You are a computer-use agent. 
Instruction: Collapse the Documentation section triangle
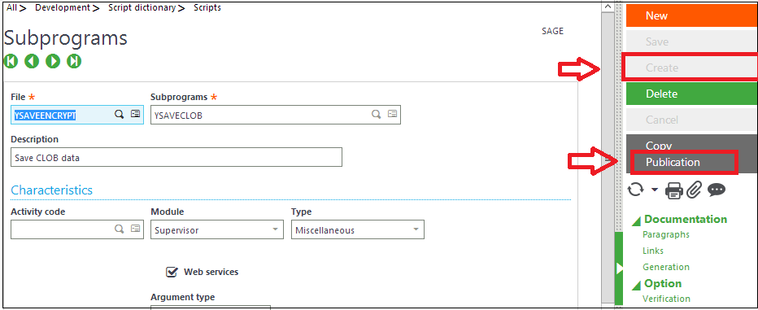pos(636,221)
